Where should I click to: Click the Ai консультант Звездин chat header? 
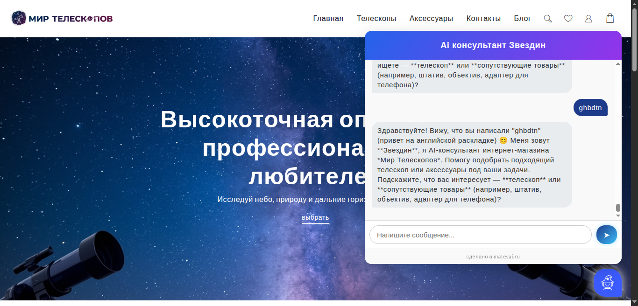(x=493, y=45)
